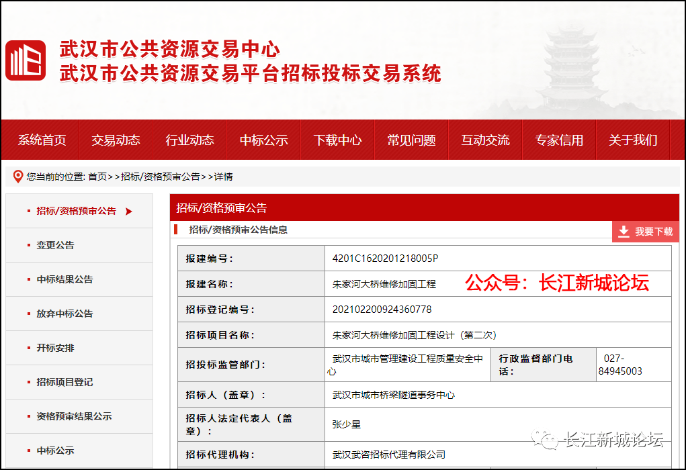The width and height of the screenshot is (686, 470).
Task: Open the 行业动态 navigation menu
Action: tap(190, 140)
